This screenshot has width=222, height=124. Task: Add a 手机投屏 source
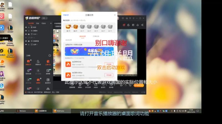tap(88, 86)
